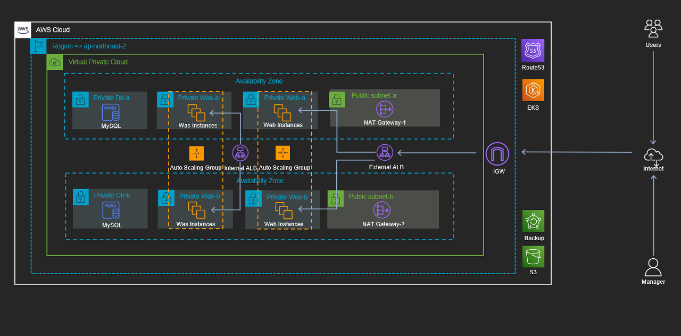Click the 'Route53' label
The width and height of the screenshot is (681, 336).
coord(533,68)
